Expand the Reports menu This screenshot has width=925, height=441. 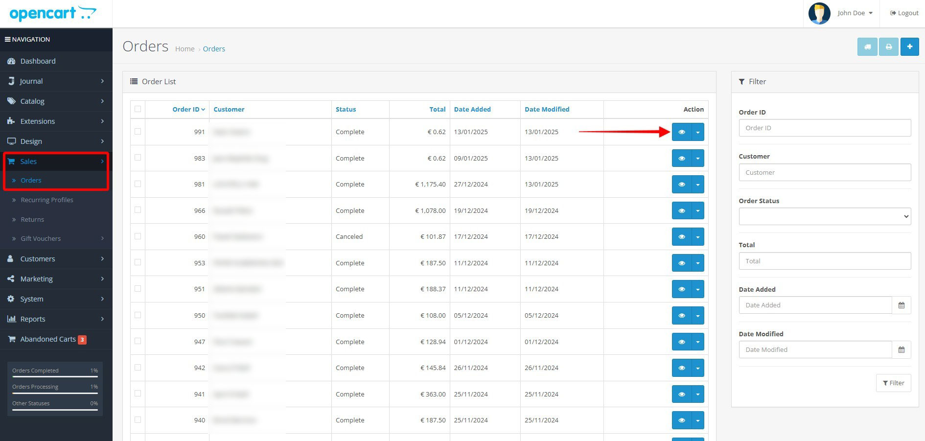pos(56,319)
